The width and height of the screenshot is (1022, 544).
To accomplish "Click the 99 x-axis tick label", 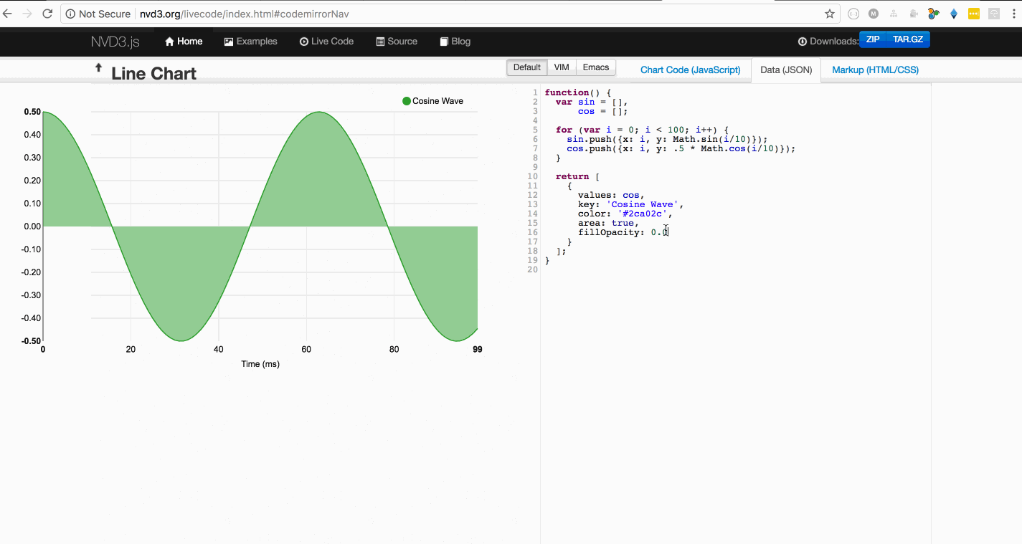I will pyautogui.click(x=478, y=350).
